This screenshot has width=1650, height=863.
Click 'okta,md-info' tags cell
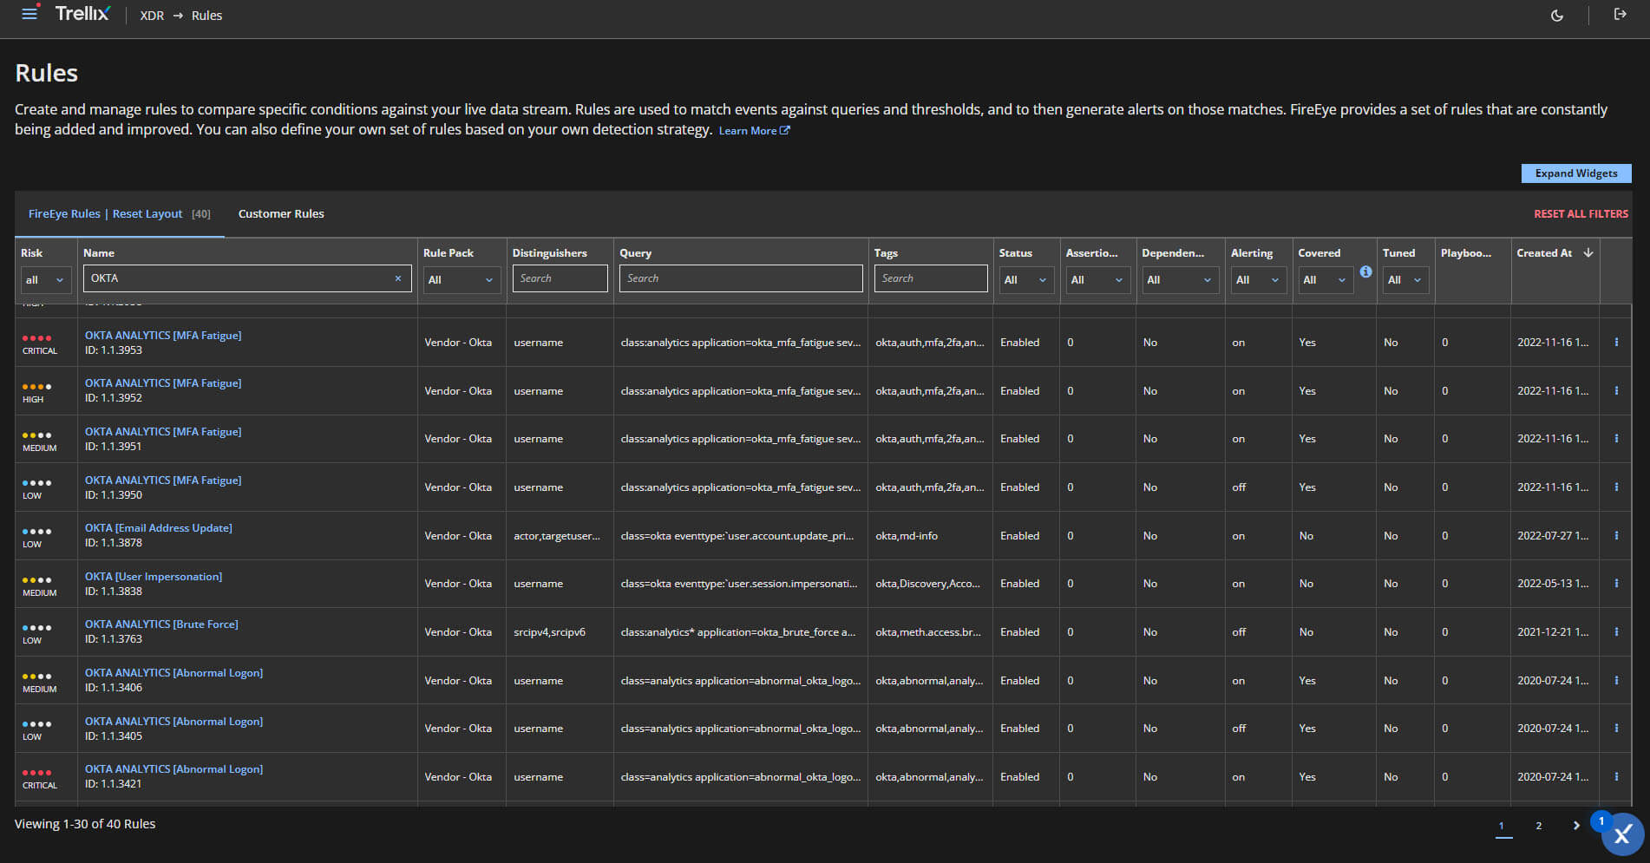point(907,536)
